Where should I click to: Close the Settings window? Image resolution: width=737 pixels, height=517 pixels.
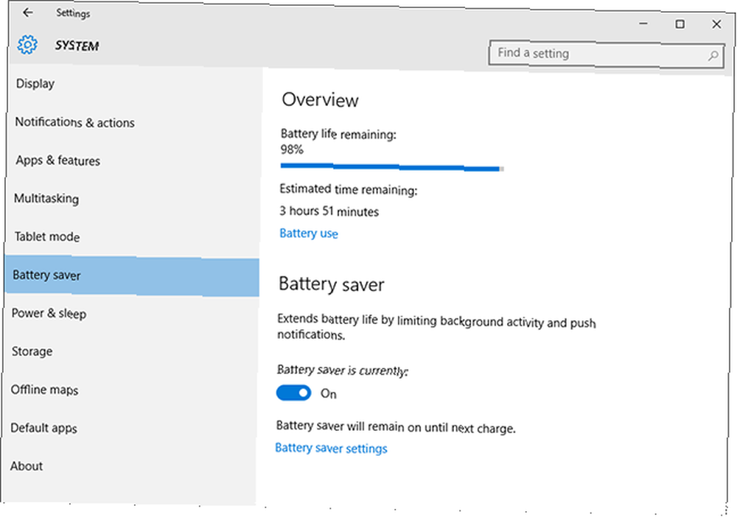(x=716, y=24)
